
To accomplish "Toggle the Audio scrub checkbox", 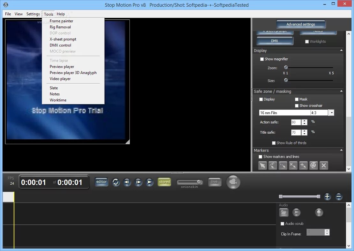I will tap(282, 224).
